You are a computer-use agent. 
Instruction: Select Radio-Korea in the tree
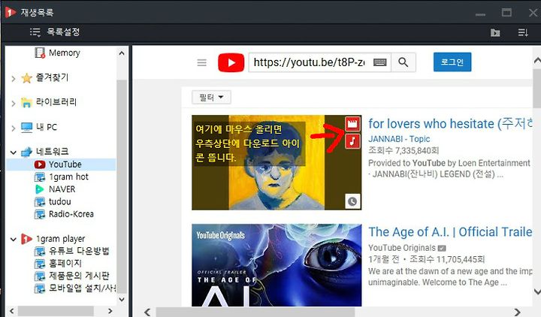(x=71, y=214)
